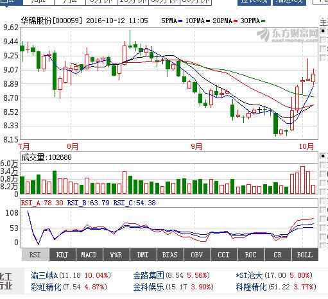Click the 8.89 price axis label
Image resolution: width=328 pixels, height=299 pixels.
[11, 84]
